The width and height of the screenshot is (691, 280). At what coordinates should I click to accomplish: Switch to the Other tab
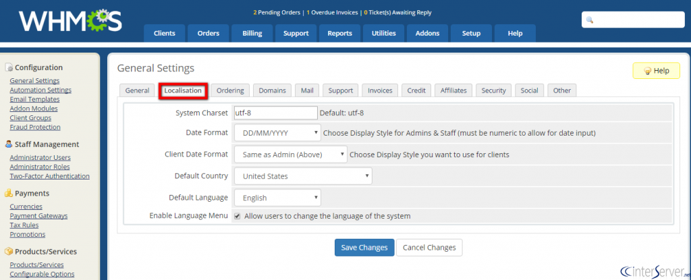click(x=562, y=90)
